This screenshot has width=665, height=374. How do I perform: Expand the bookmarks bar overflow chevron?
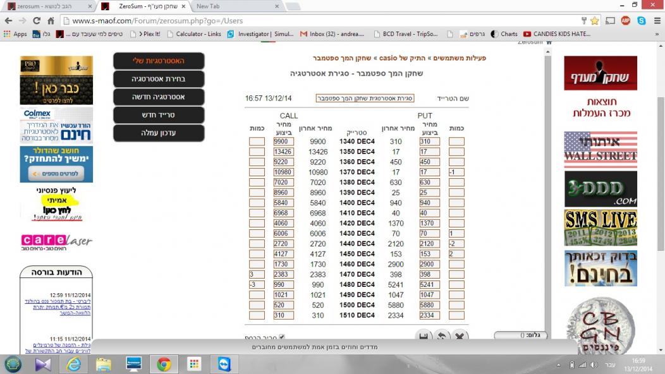(x=656, y=34)
